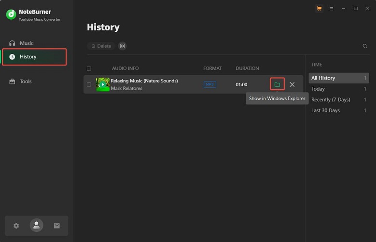
Task: Click the Delete button
Action: coord(101,46)
